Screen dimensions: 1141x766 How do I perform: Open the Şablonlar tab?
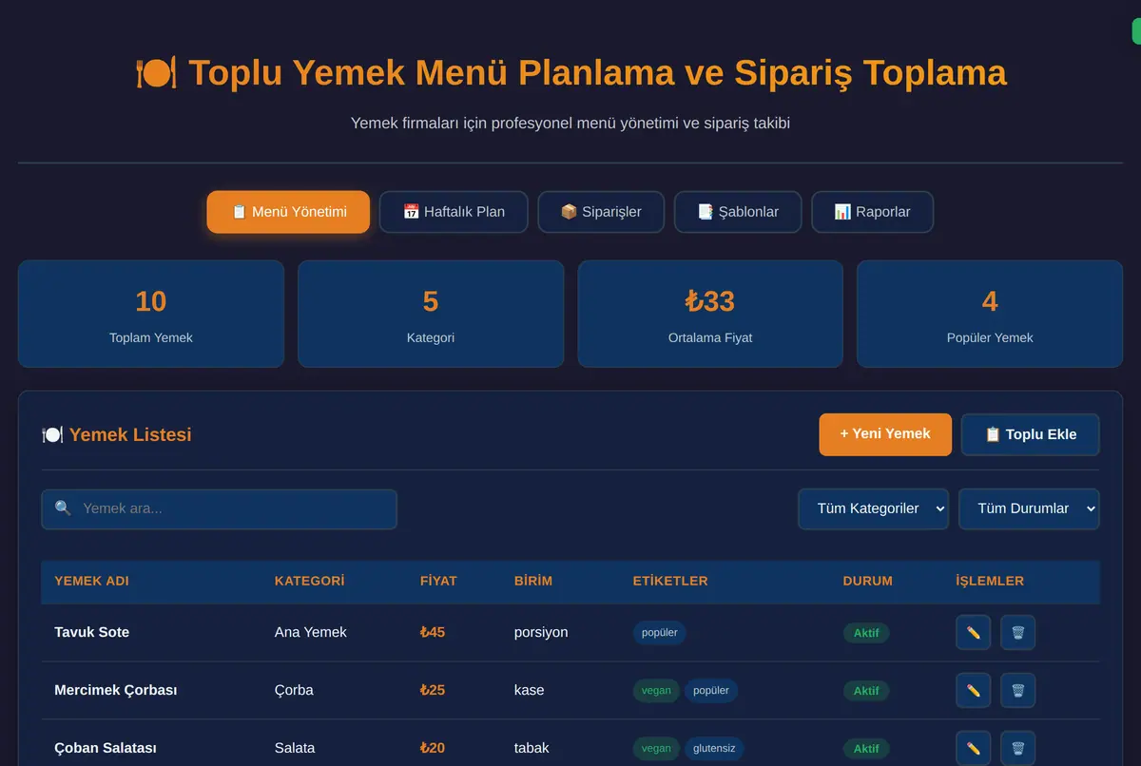coord(738,212)
